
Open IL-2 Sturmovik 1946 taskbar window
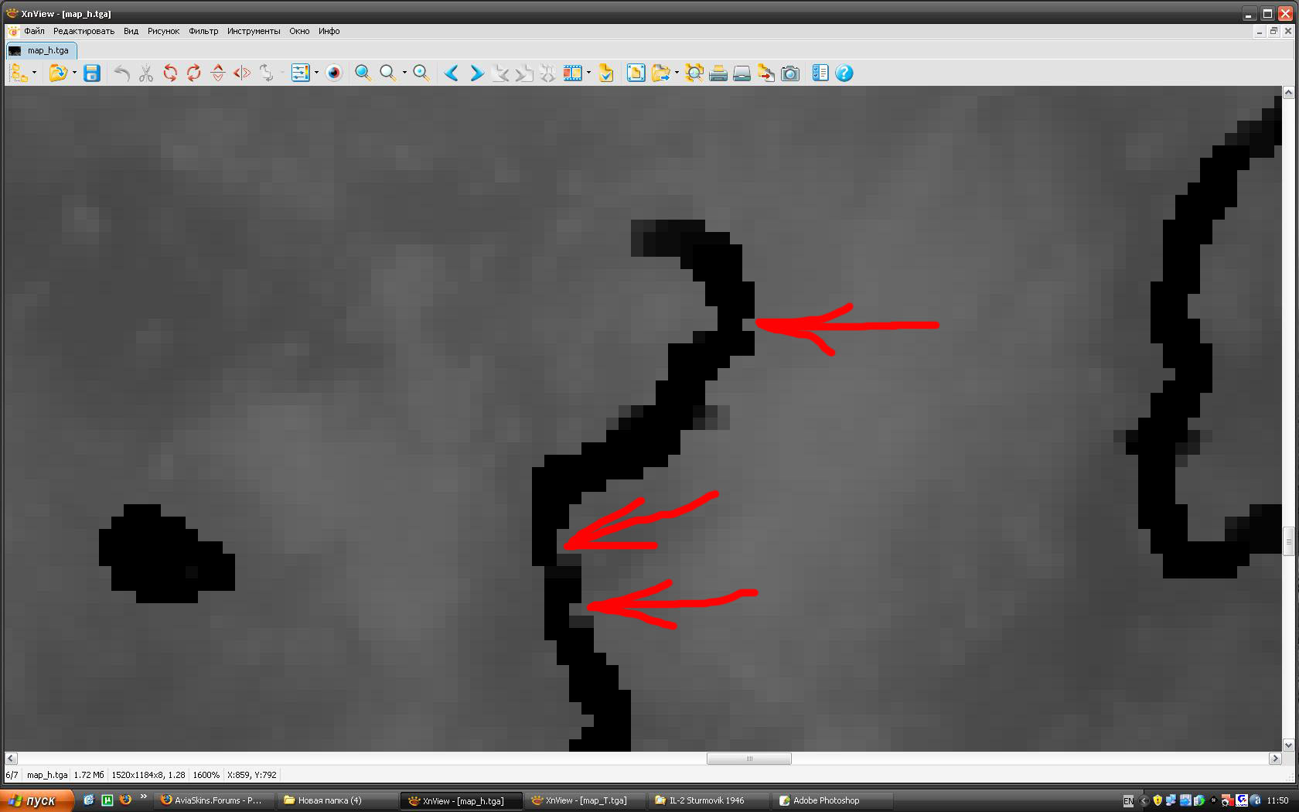pos(708,800)
